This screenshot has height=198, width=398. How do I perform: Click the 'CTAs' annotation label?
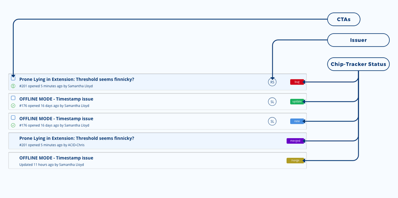tap(344, 19)
